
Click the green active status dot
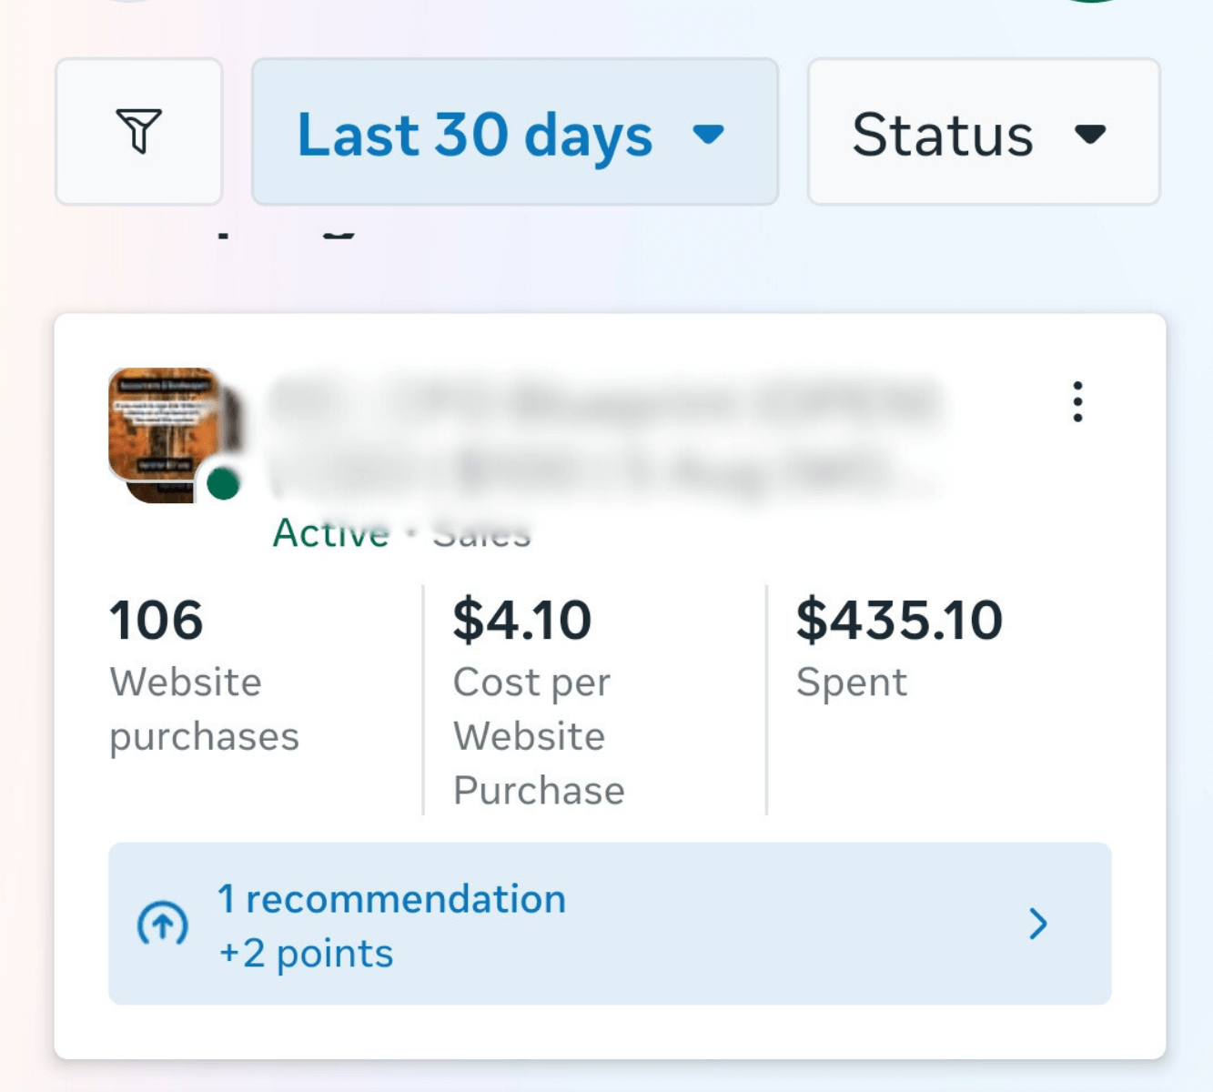point(223,484)
